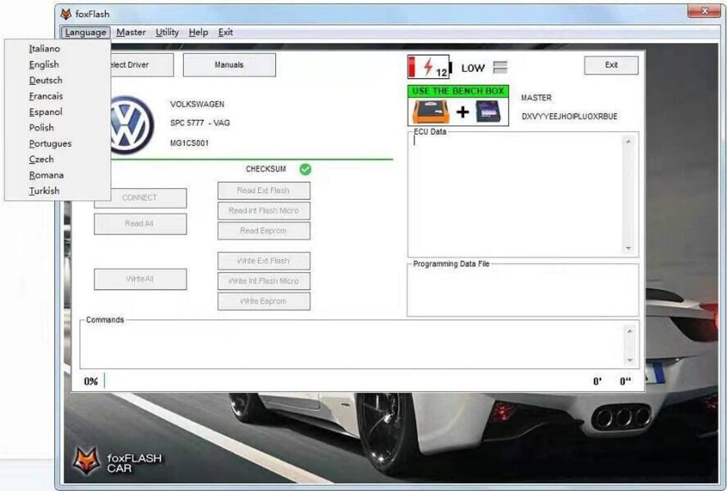Click the Volkswagen logo icon

click(x=132, y=125)
